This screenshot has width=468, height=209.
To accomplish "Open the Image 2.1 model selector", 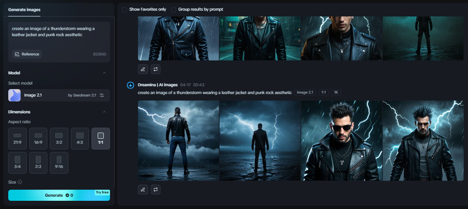I will click(x=59, y=95).
